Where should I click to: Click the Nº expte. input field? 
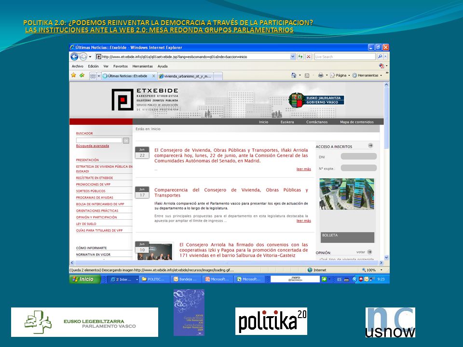pos(358,168)
